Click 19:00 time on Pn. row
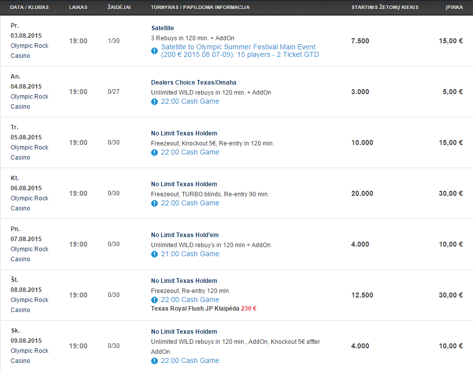 78,245
